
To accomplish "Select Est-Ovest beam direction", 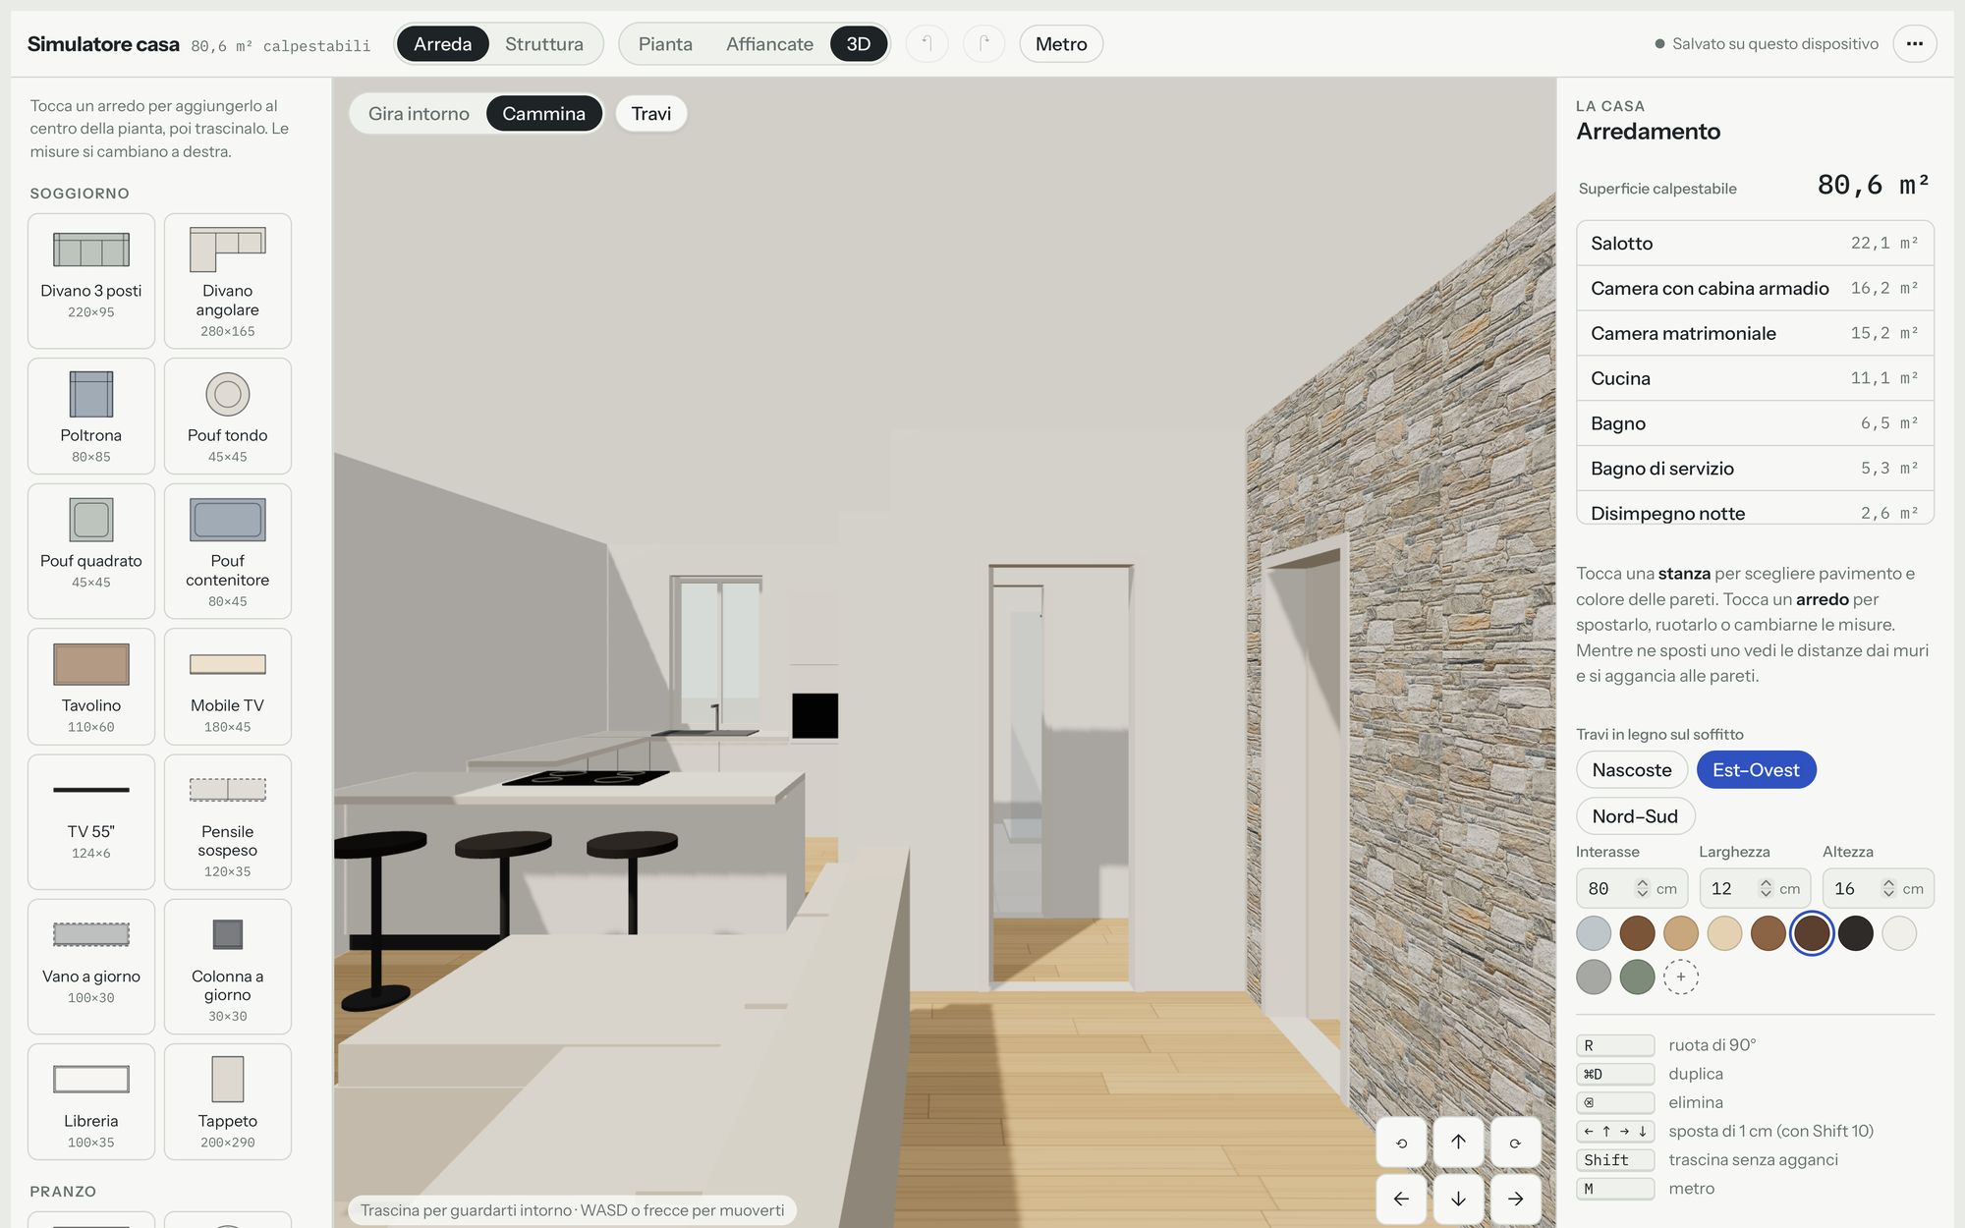I will pos(1756,770).
